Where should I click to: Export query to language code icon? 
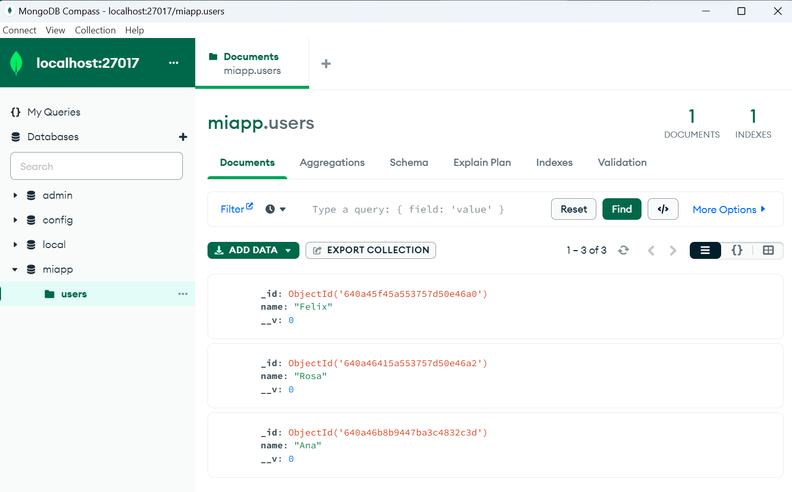(x=663, y=209)
